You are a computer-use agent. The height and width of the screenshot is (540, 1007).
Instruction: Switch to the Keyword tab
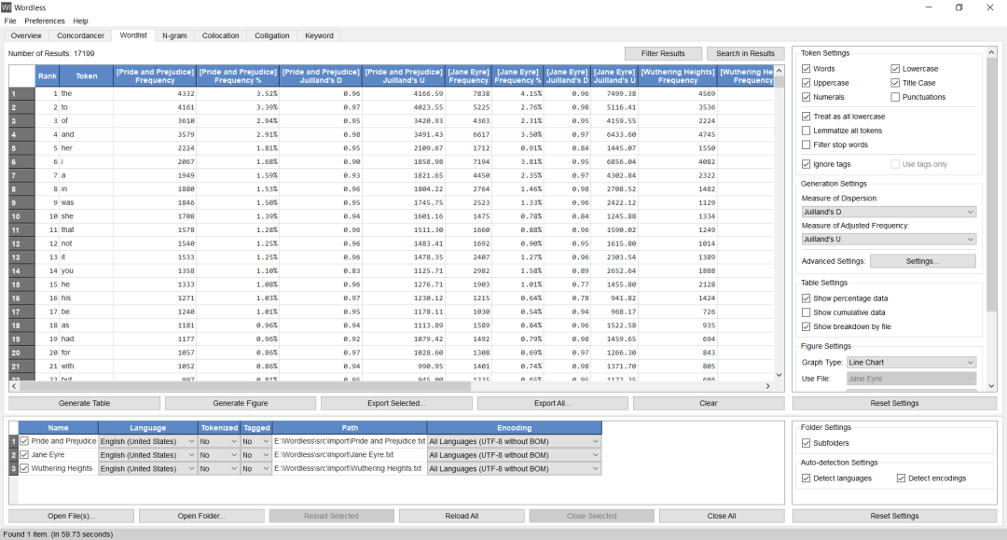pyautogui.click(x=319, y=36)
